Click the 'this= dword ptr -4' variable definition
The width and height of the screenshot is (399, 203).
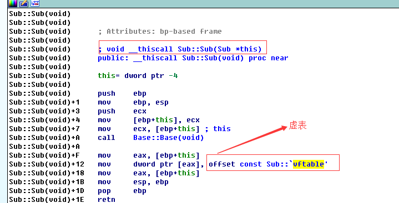coord(138,76)
